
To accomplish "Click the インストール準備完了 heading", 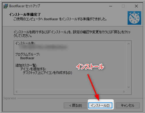I will tap(25, 14).
